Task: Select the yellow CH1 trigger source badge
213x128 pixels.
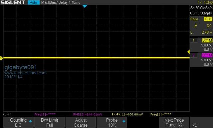Action: 208,19
